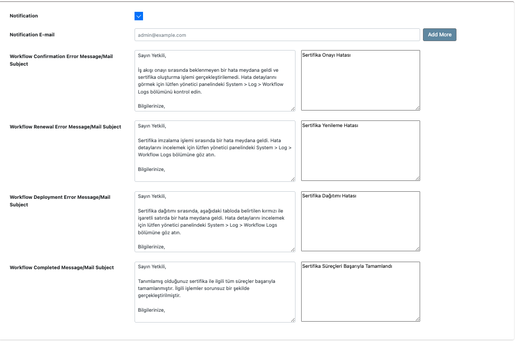Click the resize grip of the "Sertifika Onayı Hatası" box

pyautogui.click(x=418, y=109)
